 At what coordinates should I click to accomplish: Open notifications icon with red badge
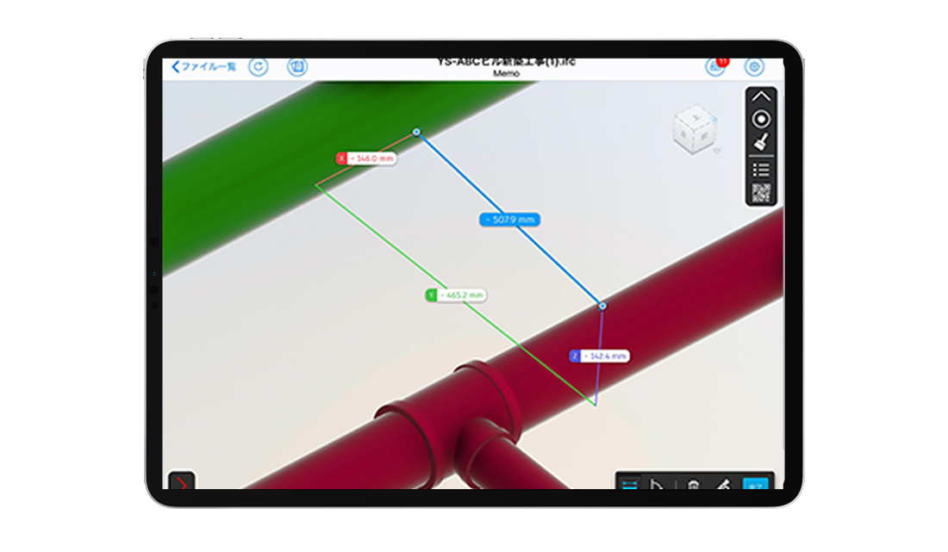[715, 67]
